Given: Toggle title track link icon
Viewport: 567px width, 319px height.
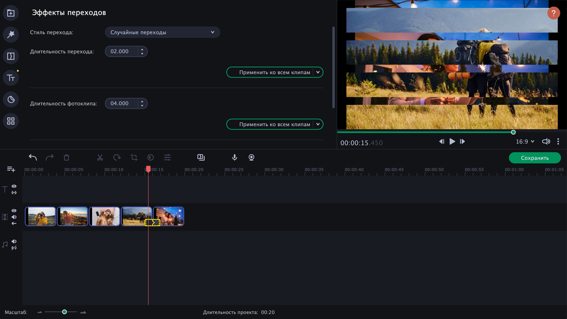Looking at the screenshot, I should tap(14, 192).
